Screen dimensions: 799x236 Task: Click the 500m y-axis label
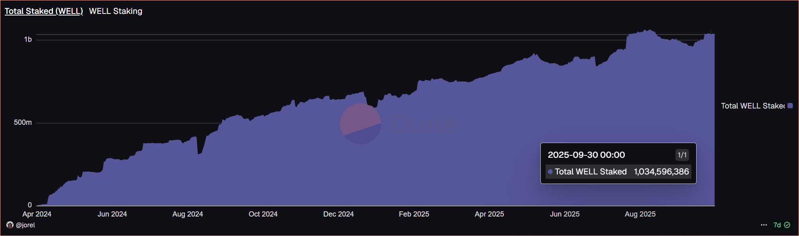23,122
